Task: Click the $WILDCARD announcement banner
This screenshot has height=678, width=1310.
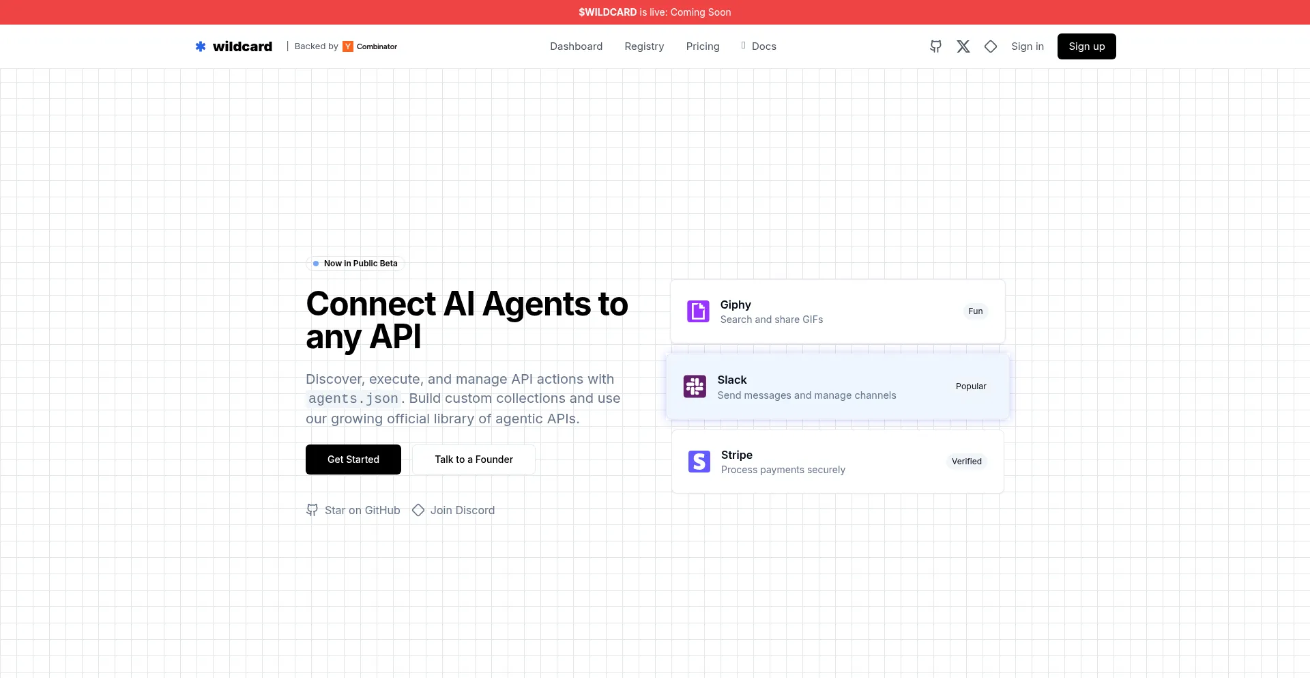Action: point(654,12)
